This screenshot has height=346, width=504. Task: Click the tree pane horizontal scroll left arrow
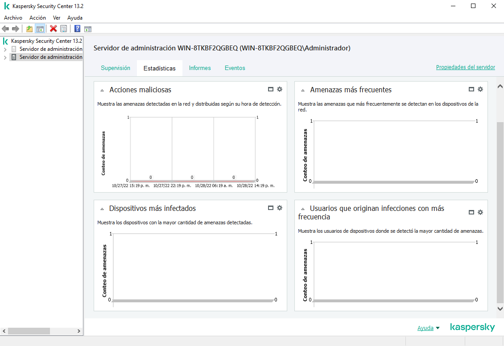(x=4, y=331)
